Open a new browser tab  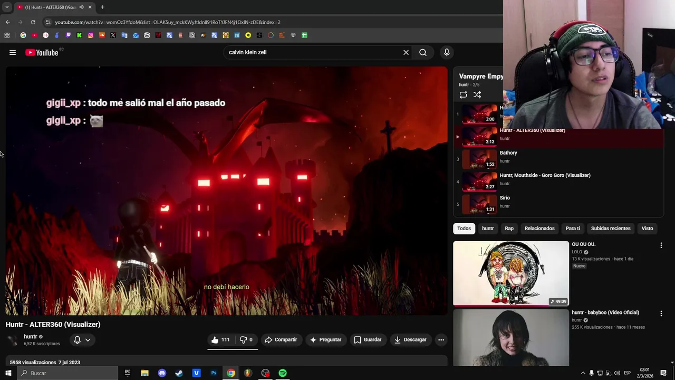[x=102, y=7]
